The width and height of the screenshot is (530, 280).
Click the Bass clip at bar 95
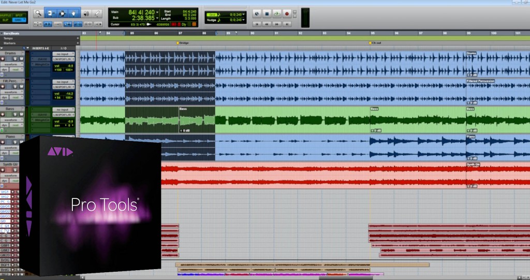[418, 120]
